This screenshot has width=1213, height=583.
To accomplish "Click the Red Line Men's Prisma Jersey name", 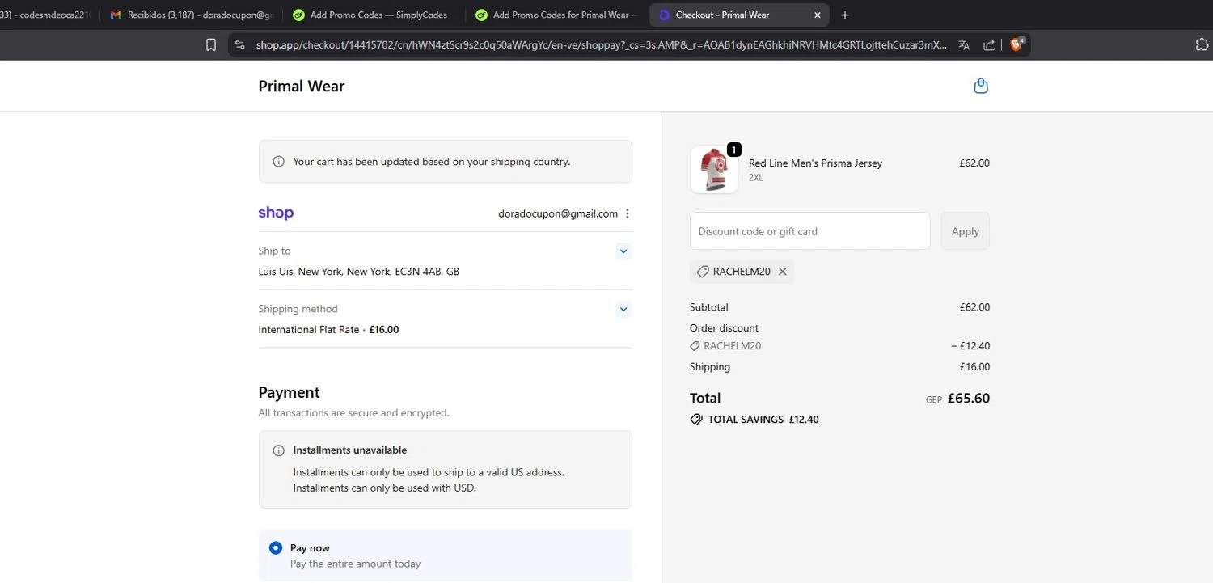I will tap(815, 163).
